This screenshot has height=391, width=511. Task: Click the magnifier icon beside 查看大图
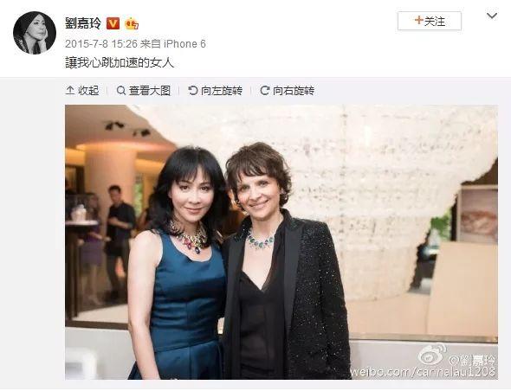click(121, 91)
